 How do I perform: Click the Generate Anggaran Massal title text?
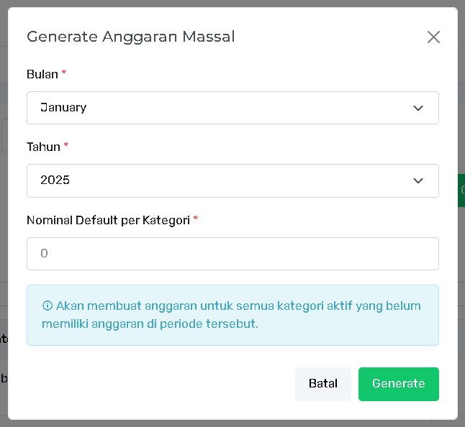click(130, 37)
